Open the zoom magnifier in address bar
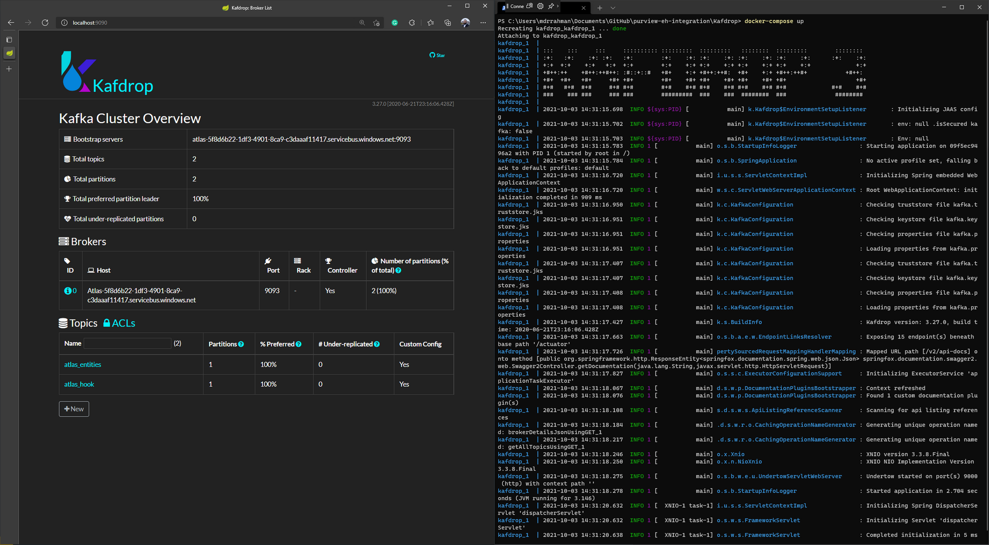The height and width of the screenshot is (545, 989). [x=362, y=23]
